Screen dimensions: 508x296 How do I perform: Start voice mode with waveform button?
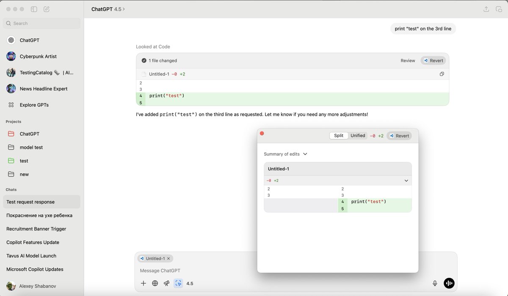pos(449,283)
